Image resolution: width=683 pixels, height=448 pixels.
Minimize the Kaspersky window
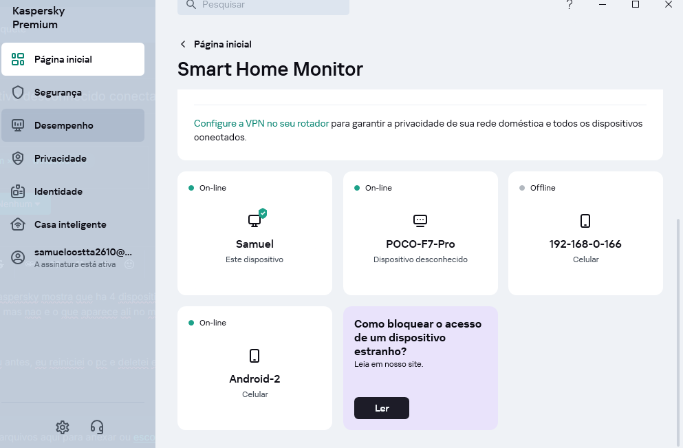[603, 4]
